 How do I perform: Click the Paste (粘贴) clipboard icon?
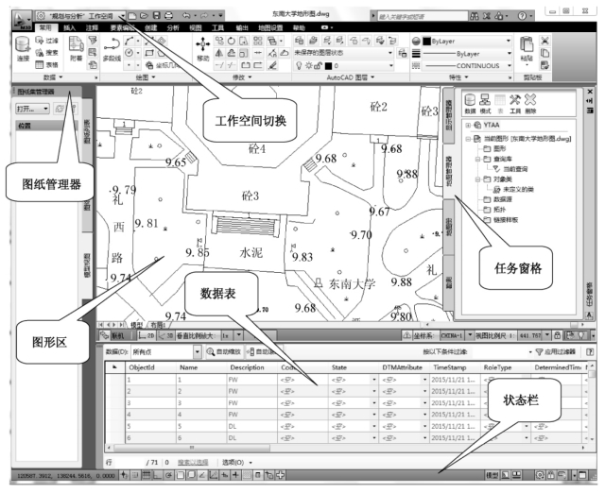(527, 49)
